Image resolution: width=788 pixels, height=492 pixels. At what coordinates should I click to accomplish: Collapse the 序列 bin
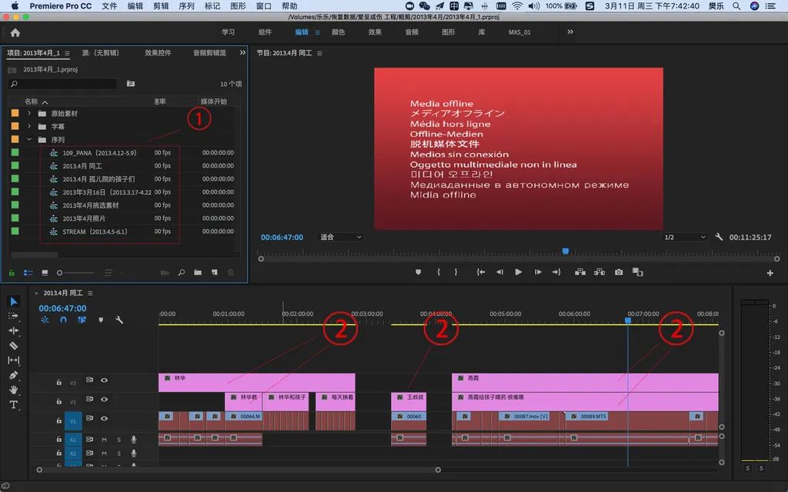coord(29,140)
